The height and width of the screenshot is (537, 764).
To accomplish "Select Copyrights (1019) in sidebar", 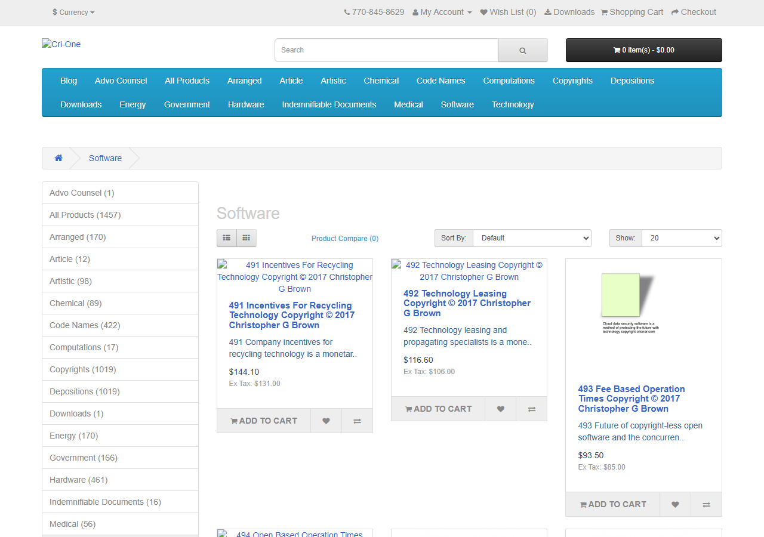I will click(120, 369).
